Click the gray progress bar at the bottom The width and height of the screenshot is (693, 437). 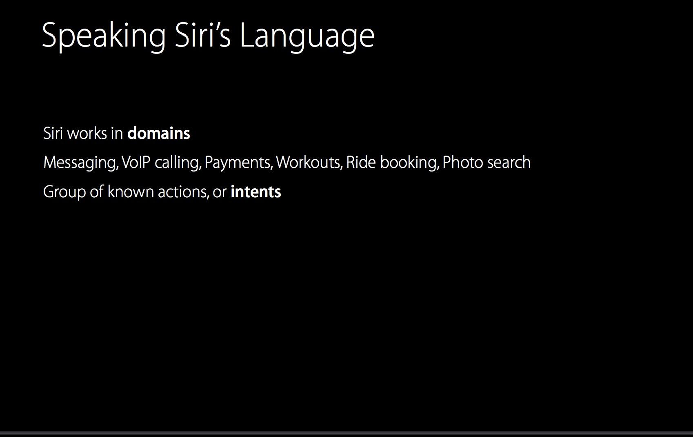coord(346,433)
